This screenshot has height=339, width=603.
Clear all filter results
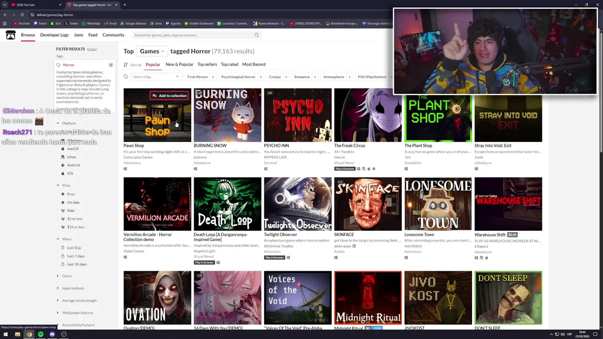click(92, 49)
